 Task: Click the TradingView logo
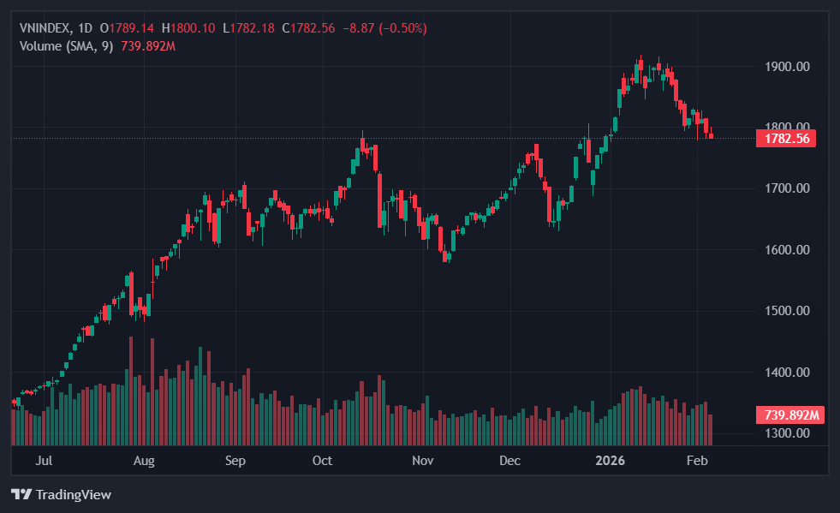click(x=61, y=494)
